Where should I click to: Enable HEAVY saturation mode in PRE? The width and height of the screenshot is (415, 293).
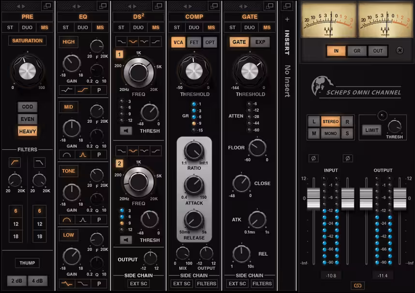[27, 132]
